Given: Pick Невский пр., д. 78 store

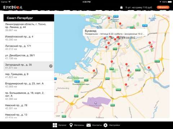Looking at the screenshot, I should [x=29, y=107].
